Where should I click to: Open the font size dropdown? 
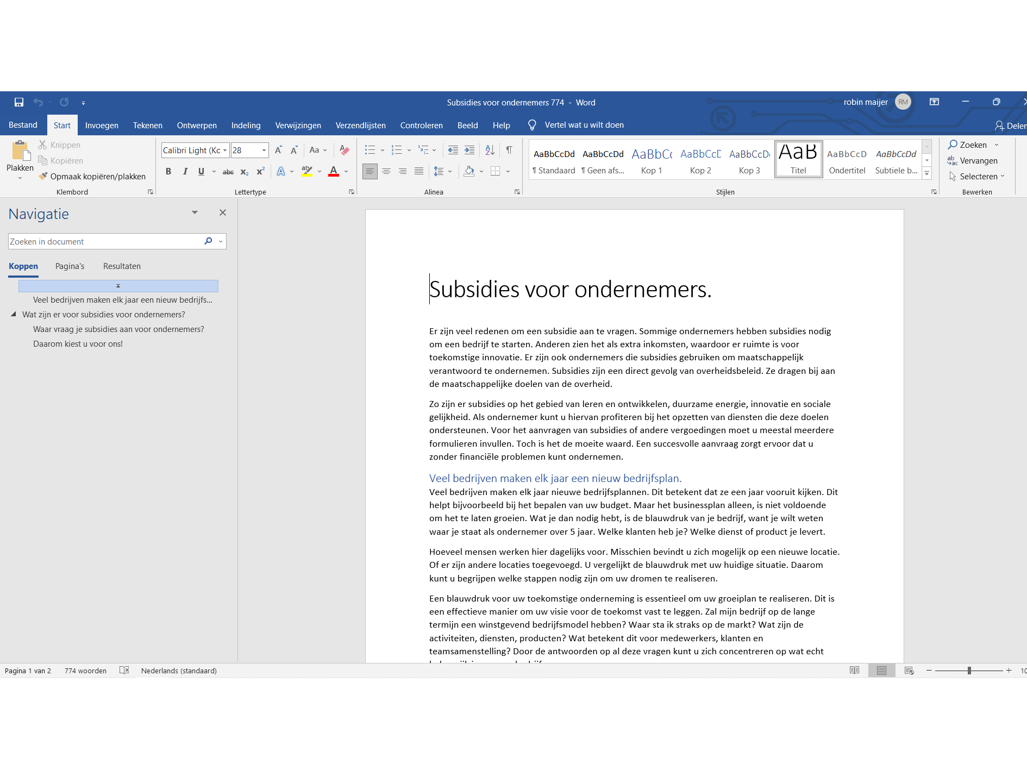pyautogui.click(x=264, y=151)
